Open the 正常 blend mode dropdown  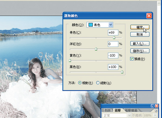(x=117, y=115)
